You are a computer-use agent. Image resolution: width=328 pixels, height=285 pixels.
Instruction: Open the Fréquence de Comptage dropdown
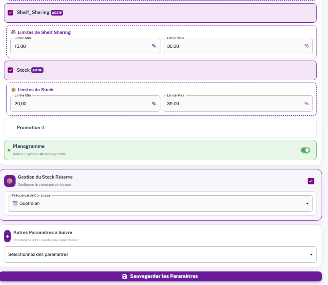click(x=160, y=203)
